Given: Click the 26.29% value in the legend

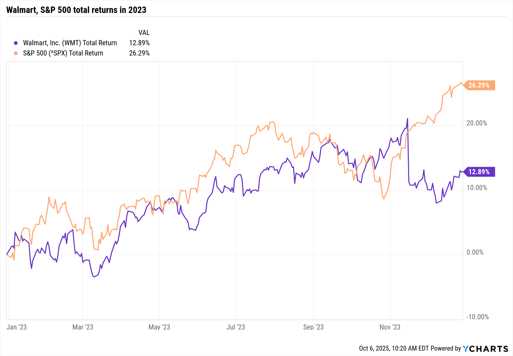Looking at the screenshot, I should (139, 53).
